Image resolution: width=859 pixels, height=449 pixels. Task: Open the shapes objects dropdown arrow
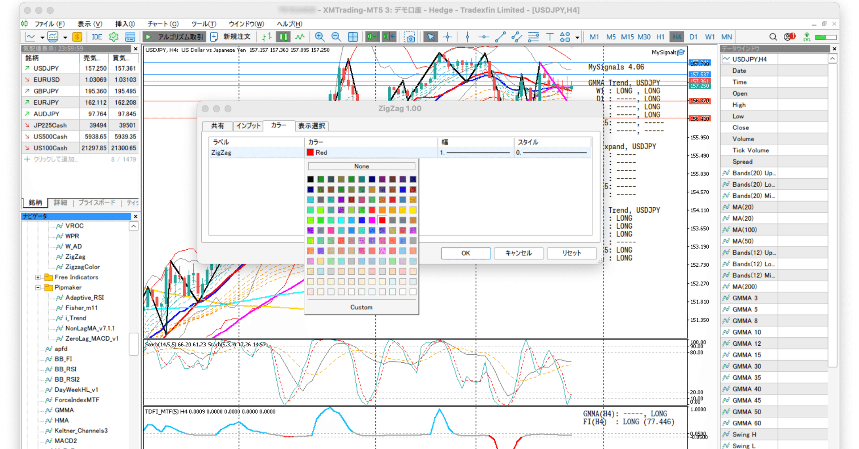(577, 38)
